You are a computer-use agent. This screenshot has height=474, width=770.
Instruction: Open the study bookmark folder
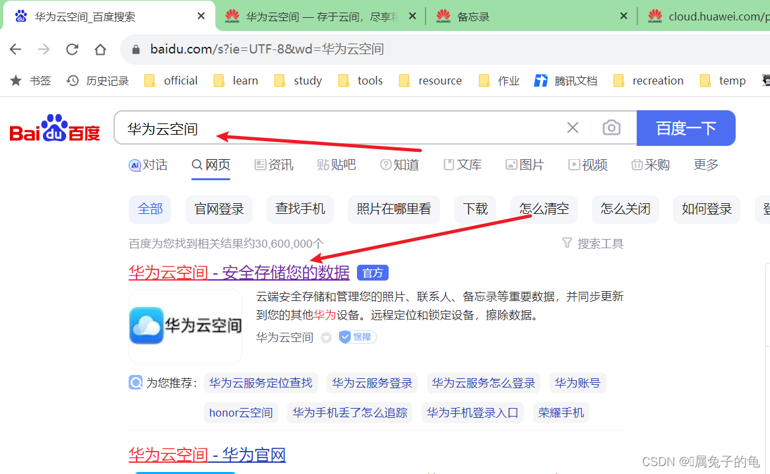298,81
